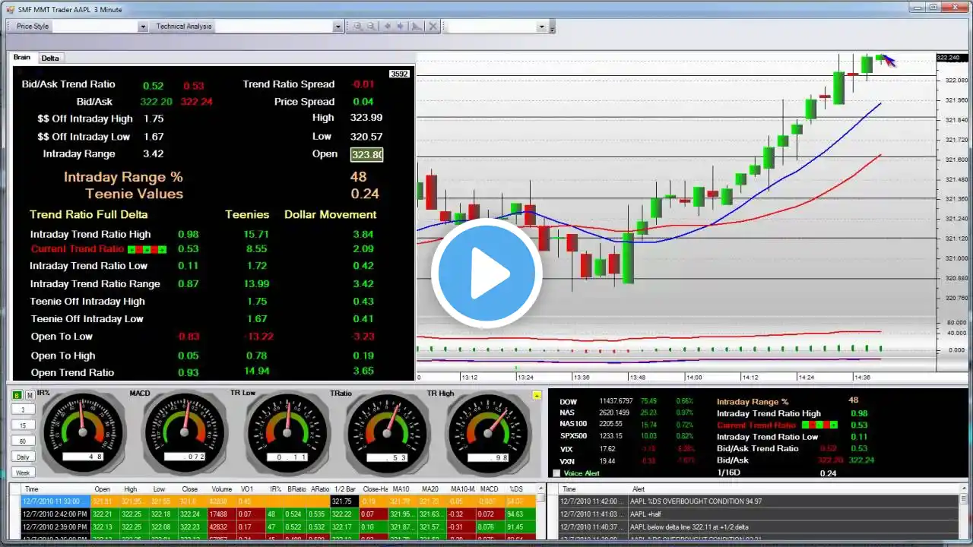Click the 1/16D label in summary panel

[729, 473]
